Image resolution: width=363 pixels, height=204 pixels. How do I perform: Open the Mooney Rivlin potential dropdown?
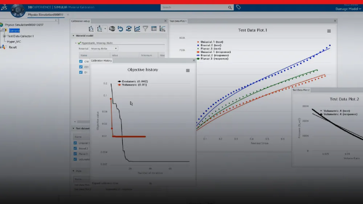click(104, 49)
